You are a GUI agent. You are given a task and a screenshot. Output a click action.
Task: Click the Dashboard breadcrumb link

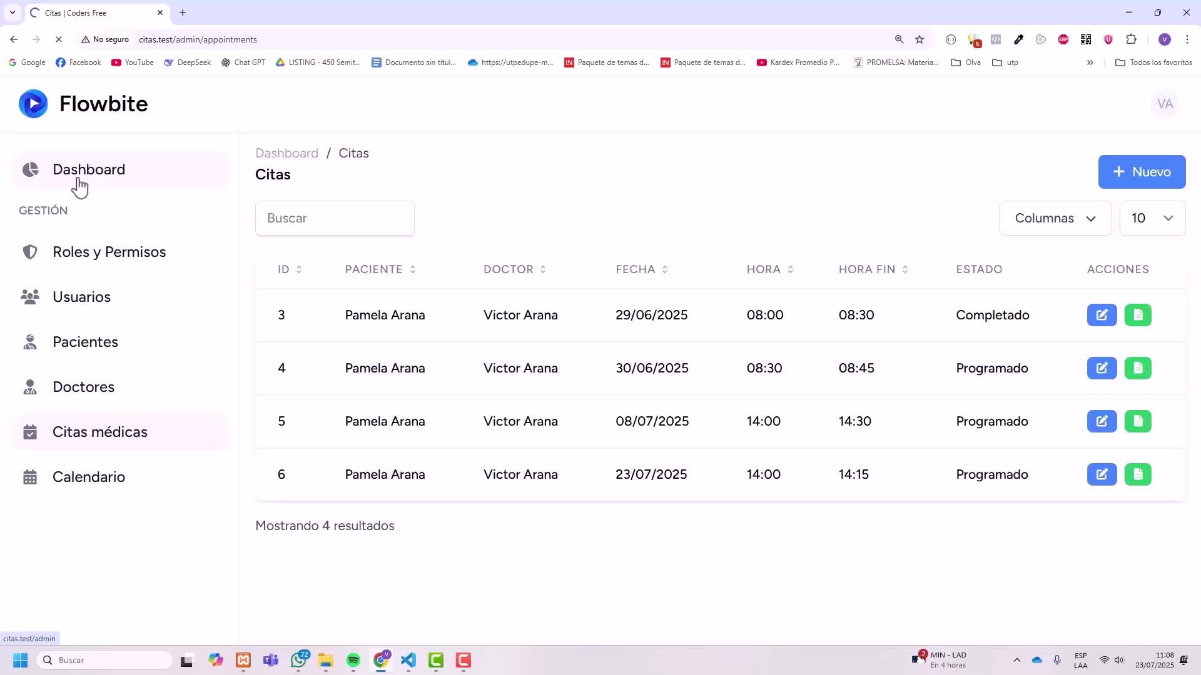pyautogui.click(x=286, y=153)
